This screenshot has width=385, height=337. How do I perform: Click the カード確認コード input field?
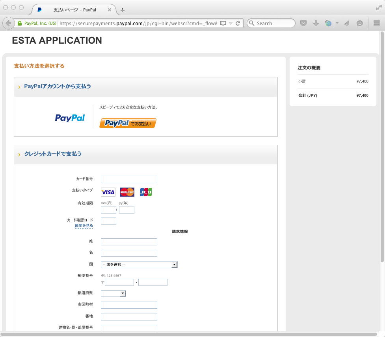tap(108, 221)
